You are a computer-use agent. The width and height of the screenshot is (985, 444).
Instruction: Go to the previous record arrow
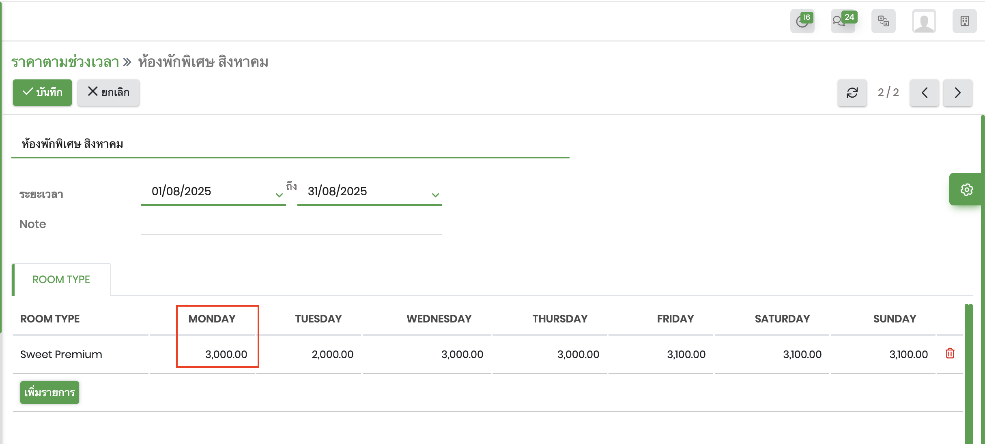click(924, 93)
